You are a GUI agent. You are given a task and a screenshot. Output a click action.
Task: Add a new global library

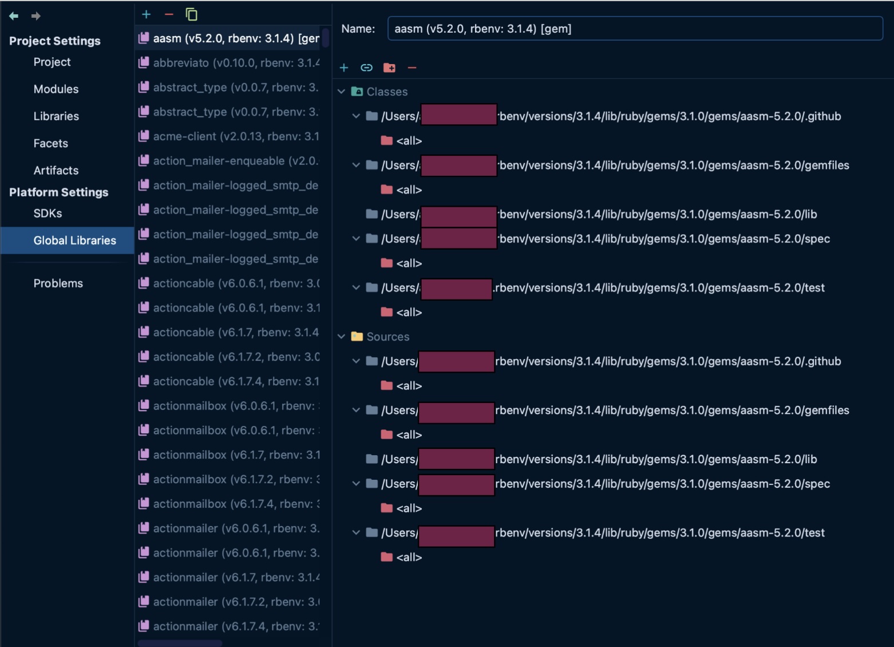(147, 14)
